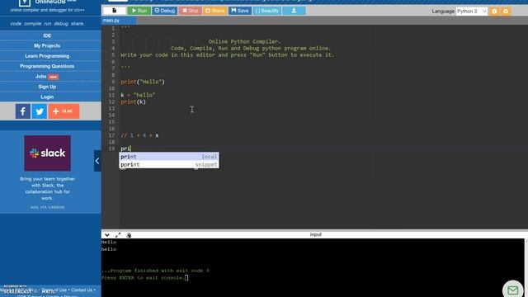The height and width of the screenshot is (297, 528).
Task: Click the Twitter share icon
Action: tap(40, 111)
